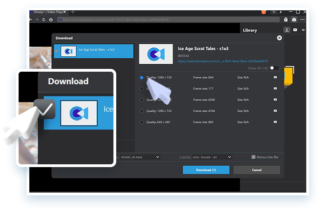The height and width of the screenshot is (209, 318).
Task: Select the quality option with frame rate 6006
Action: click(141, 100)
